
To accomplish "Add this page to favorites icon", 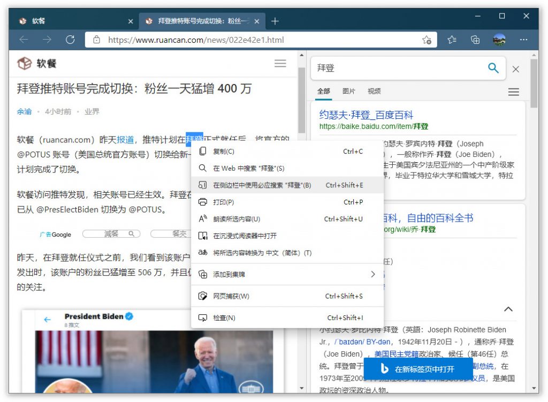I will tap(427, 40).
